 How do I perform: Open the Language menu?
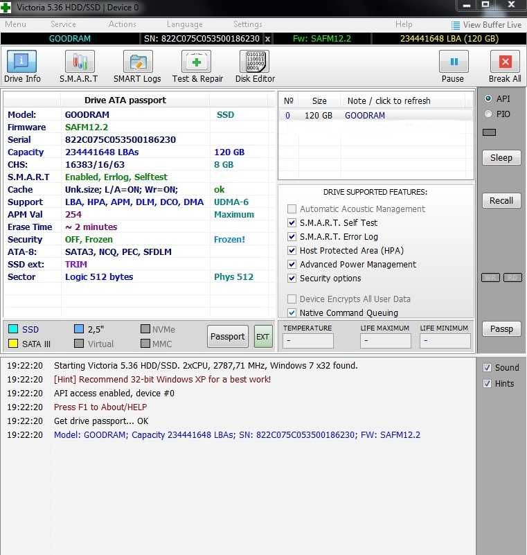pos(185,24)
